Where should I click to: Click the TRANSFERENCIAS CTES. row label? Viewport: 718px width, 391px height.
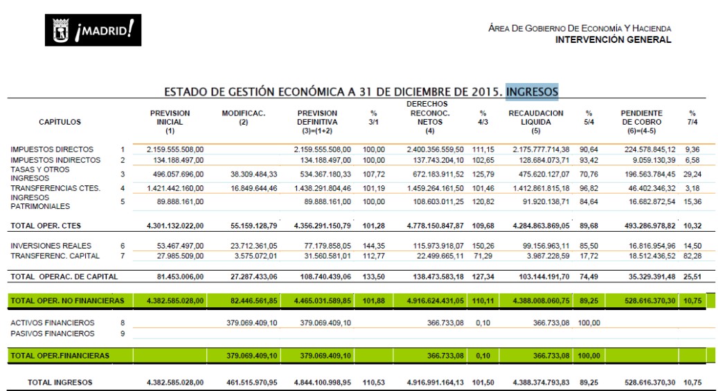(55, 188)
